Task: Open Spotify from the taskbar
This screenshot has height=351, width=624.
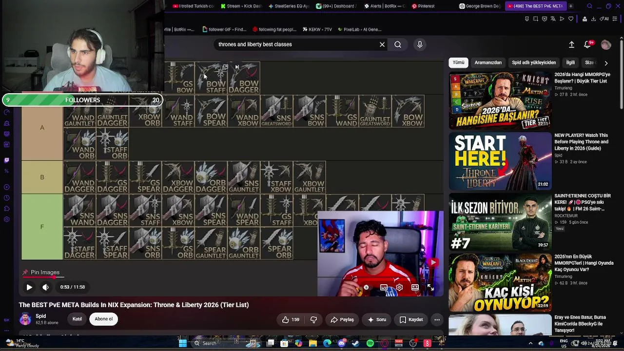Action: pyautogui.click(x=370, y=343)
